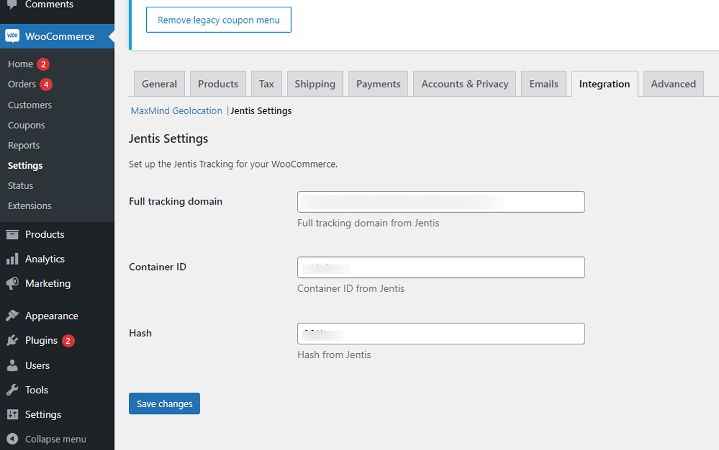Click the Comments speech bubble icon

(12, 4)
